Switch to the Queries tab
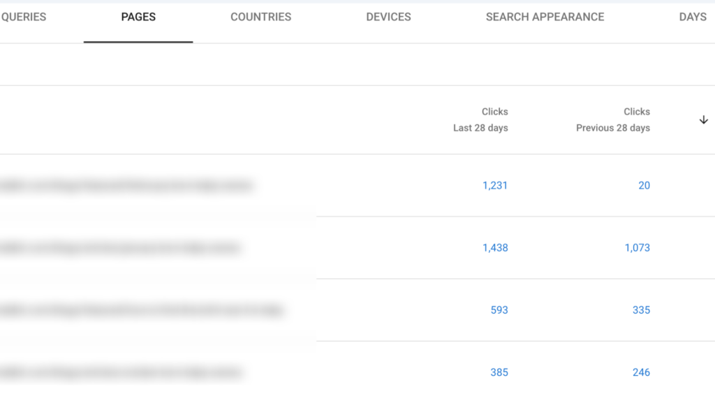Image resolution: width=715 pixels, height=403 pixels. [x=24, y=17]
